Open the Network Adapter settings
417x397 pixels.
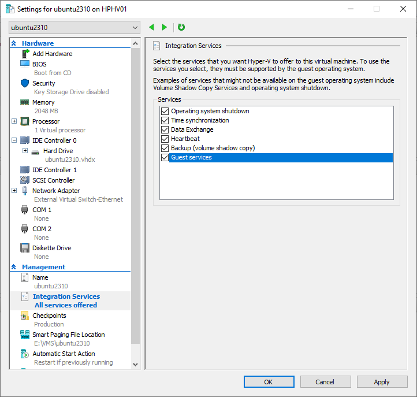56,191
